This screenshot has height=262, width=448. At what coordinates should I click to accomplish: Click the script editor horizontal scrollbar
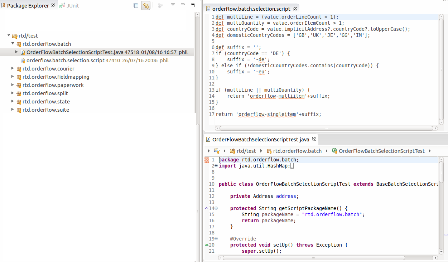point(326,128)
